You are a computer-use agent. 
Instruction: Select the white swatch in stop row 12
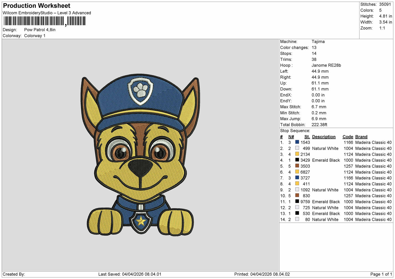[x=297, y=207]
